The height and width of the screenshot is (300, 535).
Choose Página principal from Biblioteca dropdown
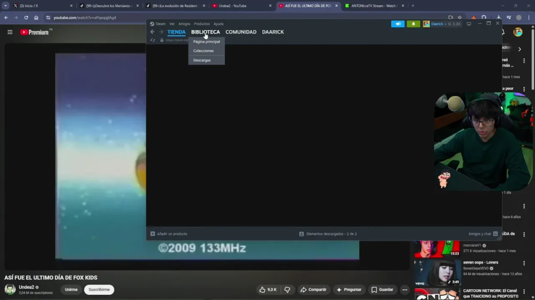click(206, 42)
